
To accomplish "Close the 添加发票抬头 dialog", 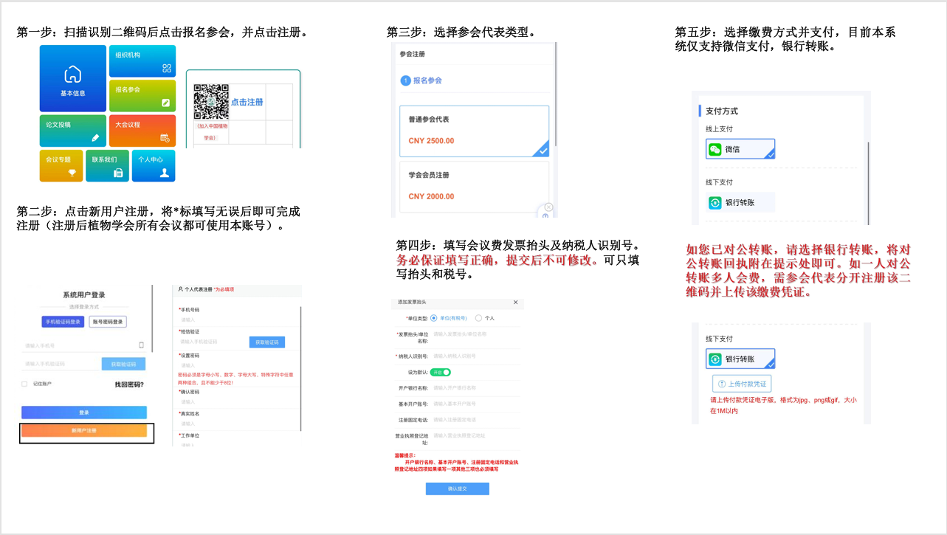I will coord(515,303).
